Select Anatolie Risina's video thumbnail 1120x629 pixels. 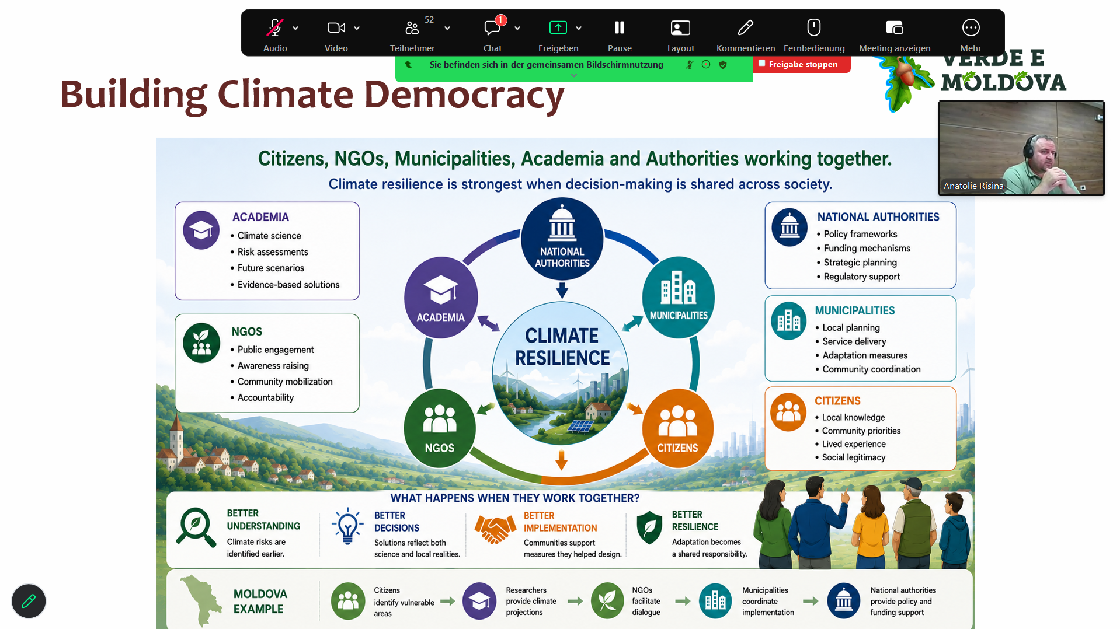coord(1021,148)
